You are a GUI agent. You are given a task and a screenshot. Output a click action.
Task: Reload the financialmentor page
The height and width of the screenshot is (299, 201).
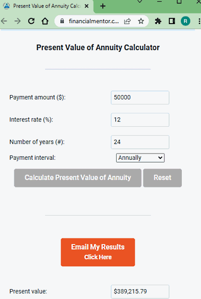(x=31, y=21)
